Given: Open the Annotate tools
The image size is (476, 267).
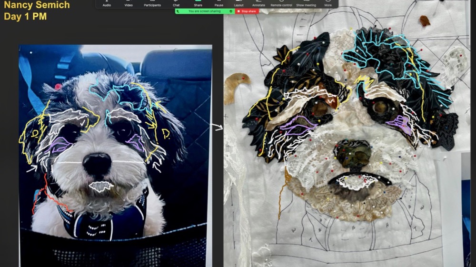Looking at the screenshot, I should (x=258, y=3).
